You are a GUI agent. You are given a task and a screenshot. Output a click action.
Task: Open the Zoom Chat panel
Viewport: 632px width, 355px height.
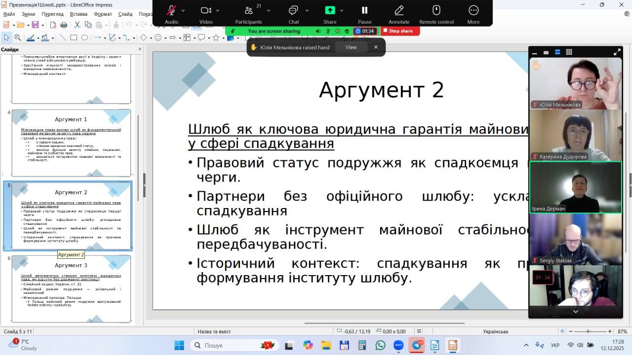[x=293, y=10]
